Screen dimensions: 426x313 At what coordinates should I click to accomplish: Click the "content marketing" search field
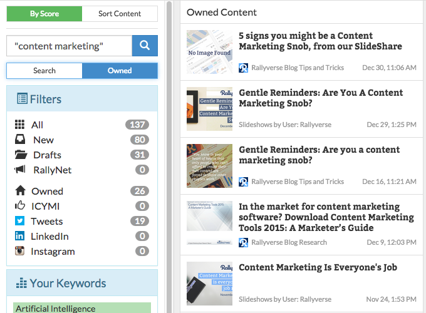70,46
